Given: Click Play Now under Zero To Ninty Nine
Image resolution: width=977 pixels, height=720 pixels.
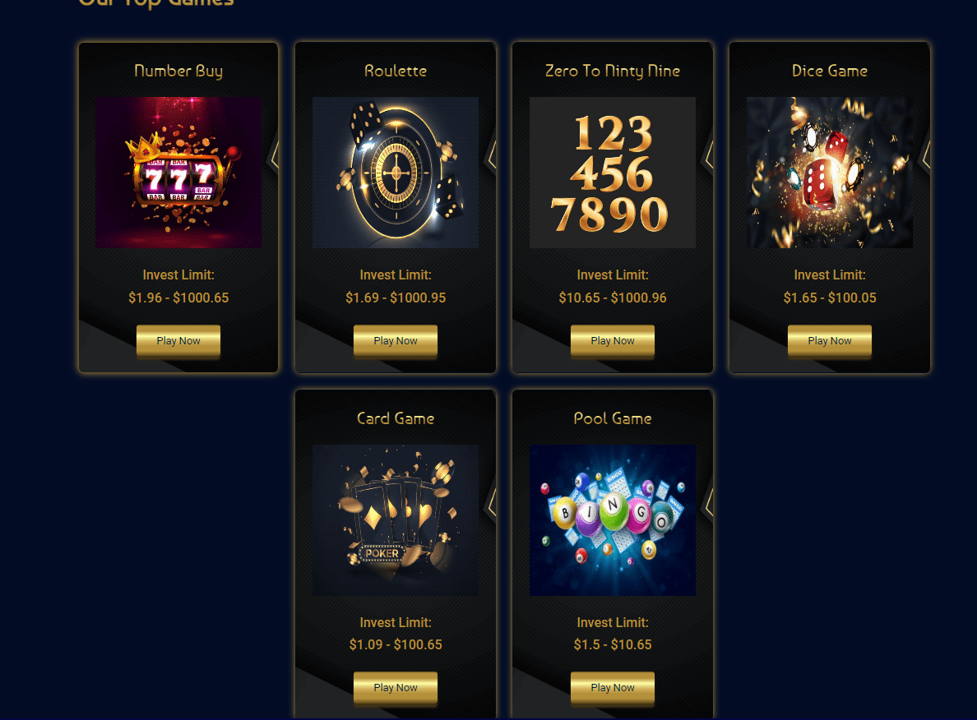Looking at the screenshot, I should tap(613, 341).
